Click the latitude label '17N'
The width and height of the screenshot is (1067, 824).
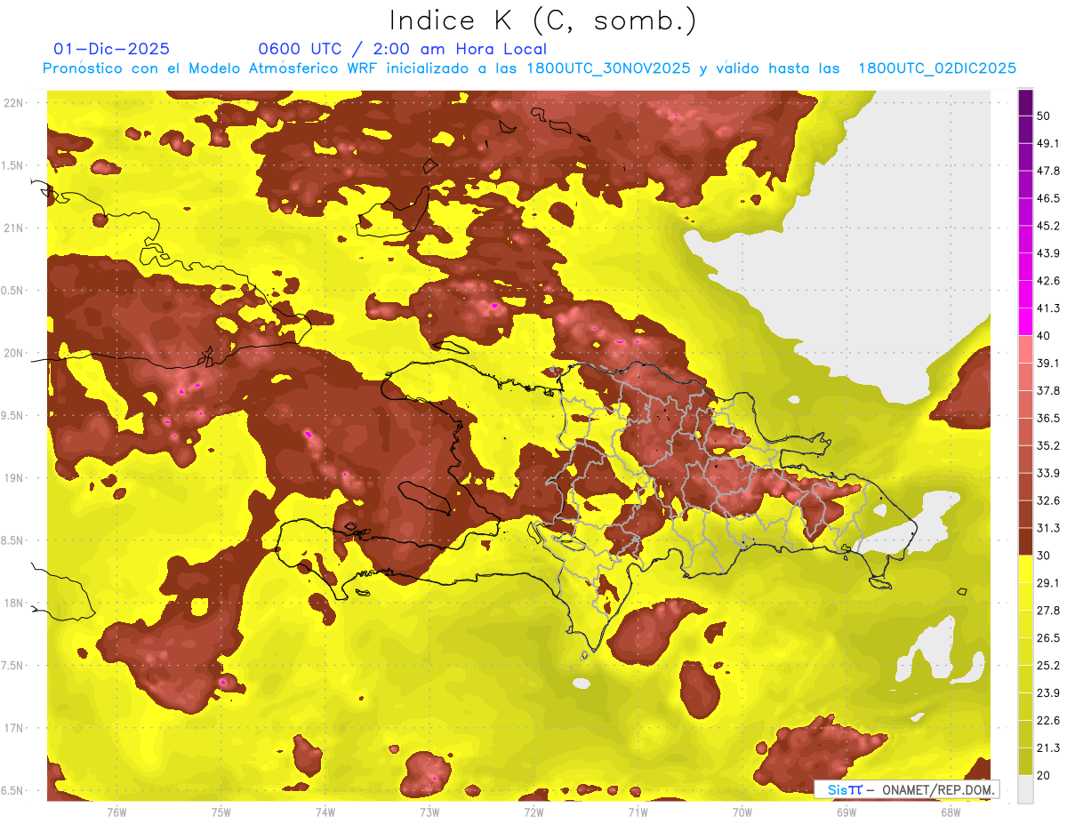tap(14, 729)
